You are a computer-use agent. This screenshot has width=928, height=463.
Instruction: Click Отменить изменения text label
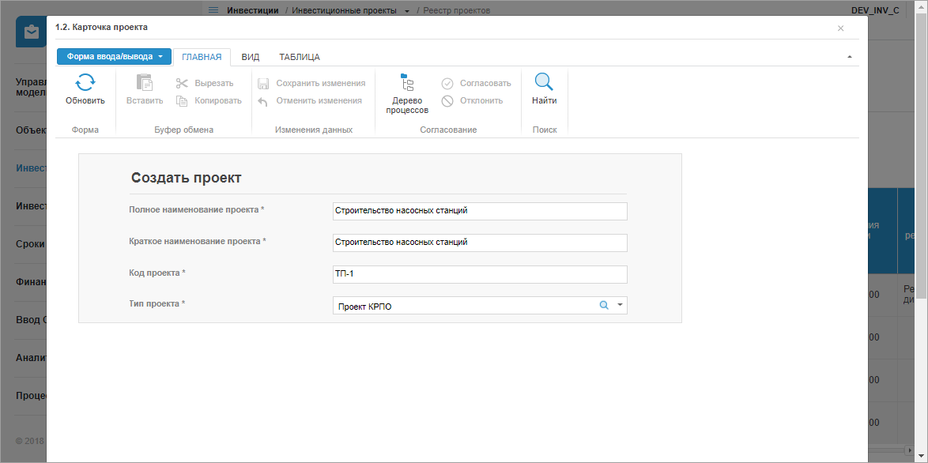pyautogui.click(x=319, y=100)
